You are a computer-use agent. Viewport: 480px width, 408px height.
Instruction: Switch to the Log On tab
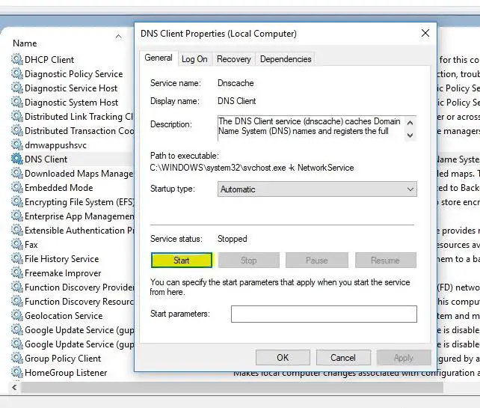(x=194, y=59)
